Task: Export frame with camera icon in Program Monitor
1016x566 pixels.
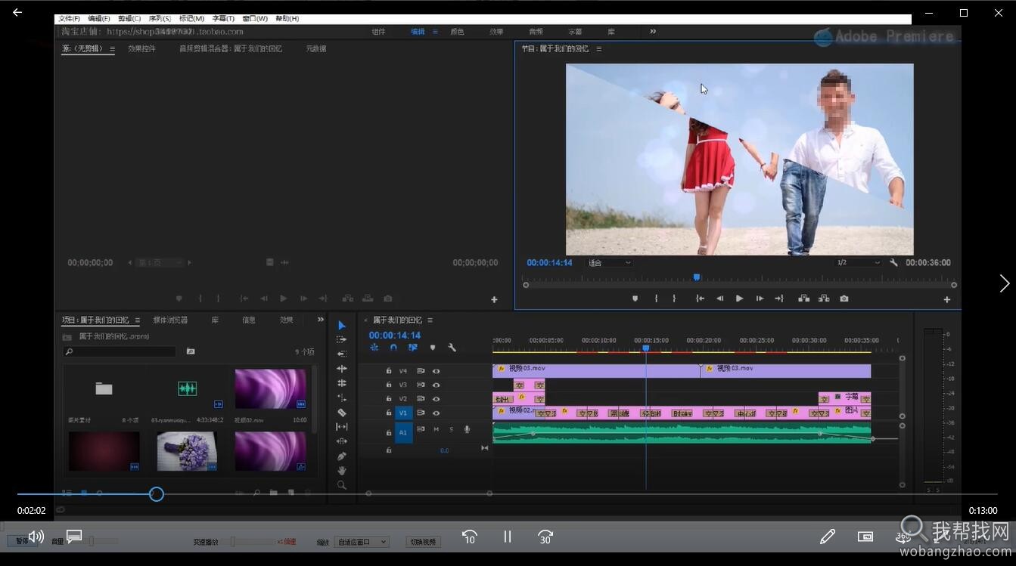Action: tap(844, 298)
